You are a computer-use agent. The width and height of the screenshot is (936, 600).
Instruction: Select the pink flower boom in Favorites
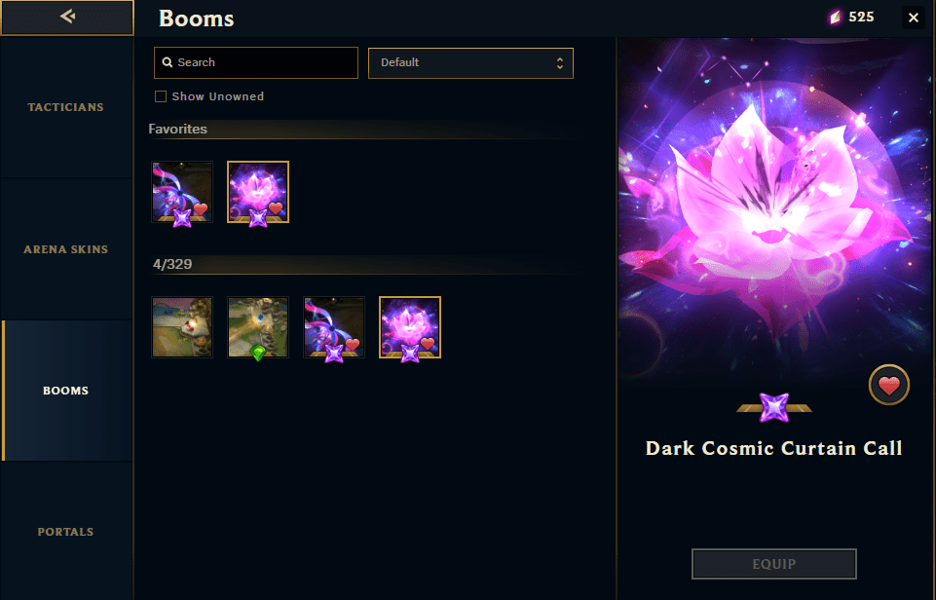pyautogui.click(x=258, y=192)
